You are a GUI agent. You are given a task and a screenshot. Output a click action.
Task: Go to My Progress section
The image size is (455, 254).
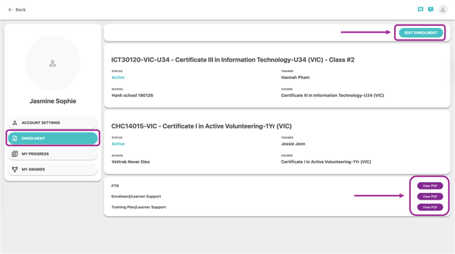(x=53, y=154)
